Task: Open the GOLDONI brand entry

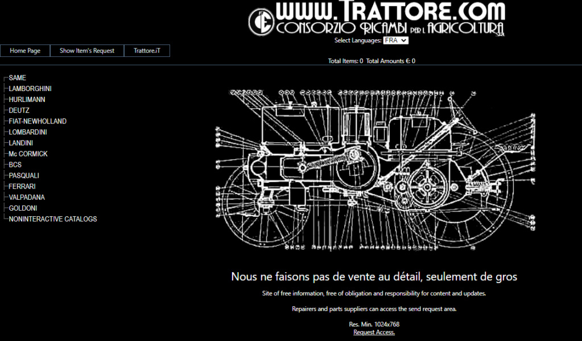Action: (23, 208)
